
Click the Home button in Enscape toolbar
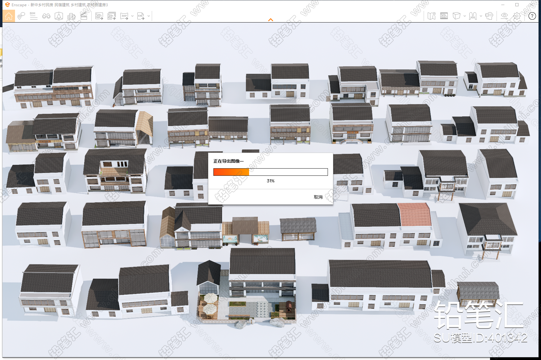click(9, 16)
